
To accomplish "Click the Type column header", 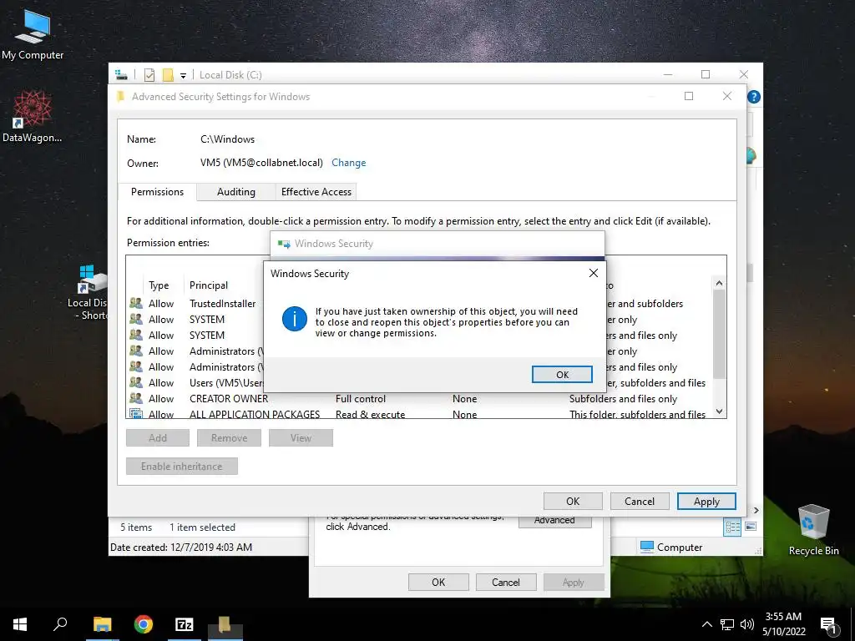I will tap(159, 285).
